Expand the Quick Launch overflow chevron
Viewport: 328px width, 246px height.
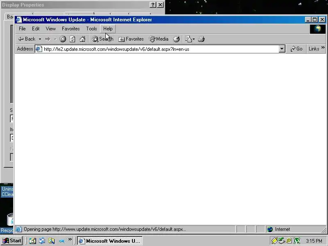tap(70, 239)
